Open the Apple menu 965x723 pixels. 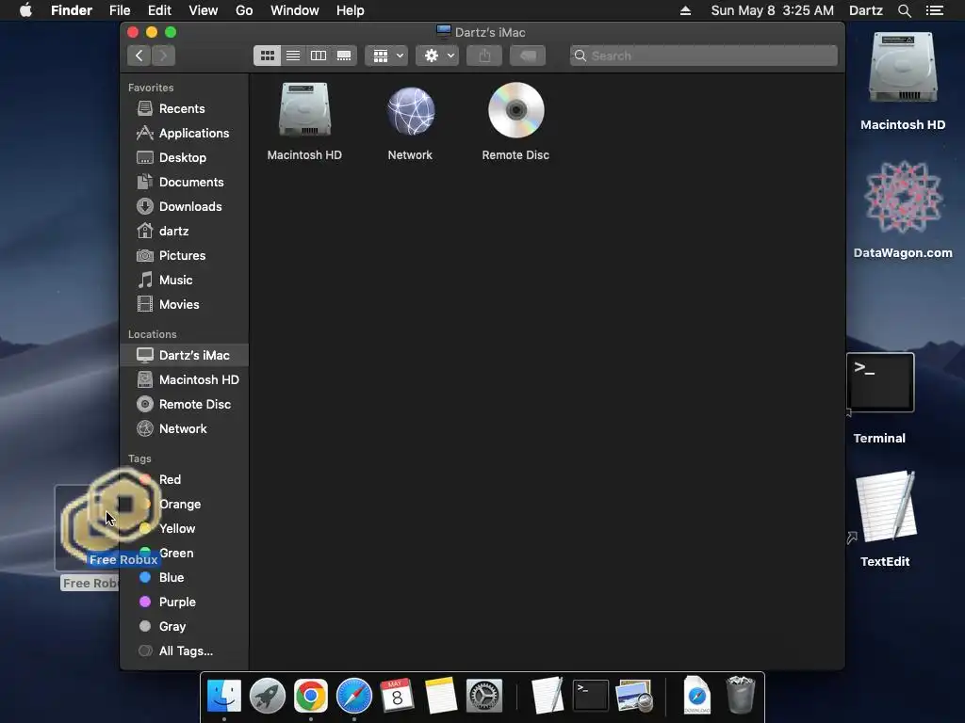tap(25, 10)
